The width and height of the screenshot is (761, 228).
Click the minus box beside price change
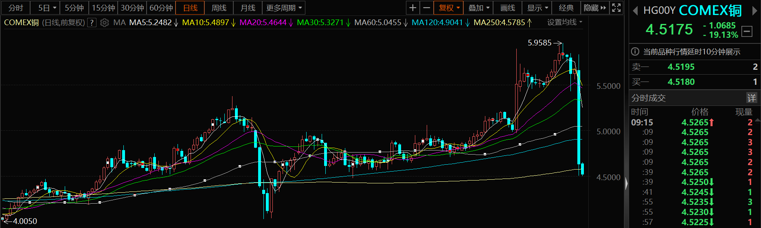pyautogui.click(x=747, y=31)
